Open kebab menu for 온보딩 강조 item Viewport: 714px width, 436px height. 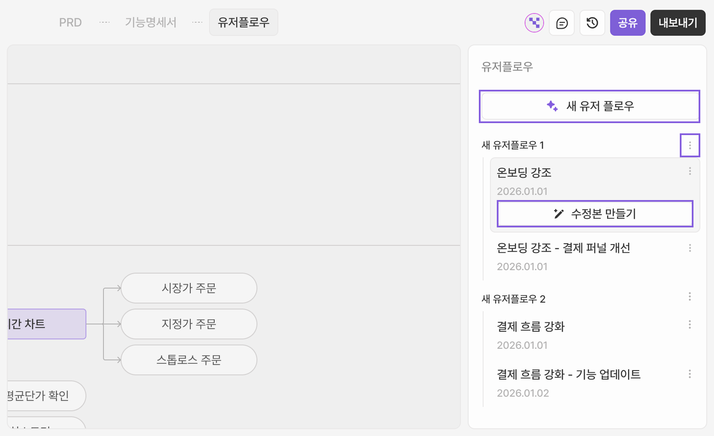point(690,171)
